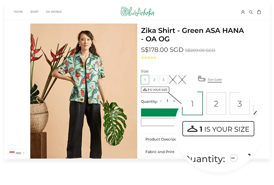Open the SGD currency selector dropdown
The height and width of the screenshot is (185, 274).
pyautogui.click(x=17, y=153)
